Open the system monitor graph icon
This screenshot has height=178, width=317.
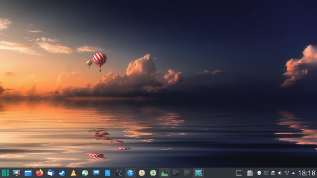(x=164, y=173)
